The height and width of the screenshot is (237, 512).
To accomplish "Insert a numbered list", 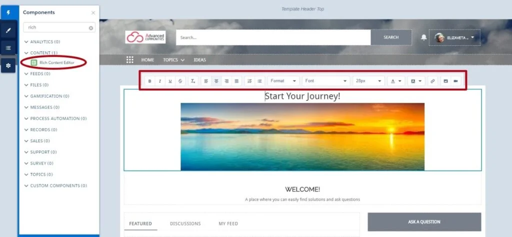I will tap(249, 81).
